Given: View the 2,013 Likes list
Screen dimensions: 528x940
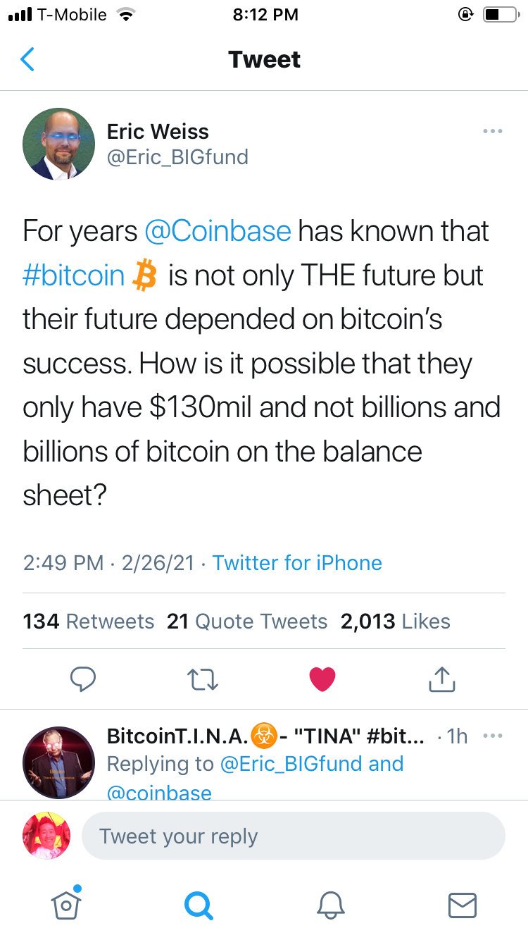Looking at the screenshot, I should pos(395,621).
